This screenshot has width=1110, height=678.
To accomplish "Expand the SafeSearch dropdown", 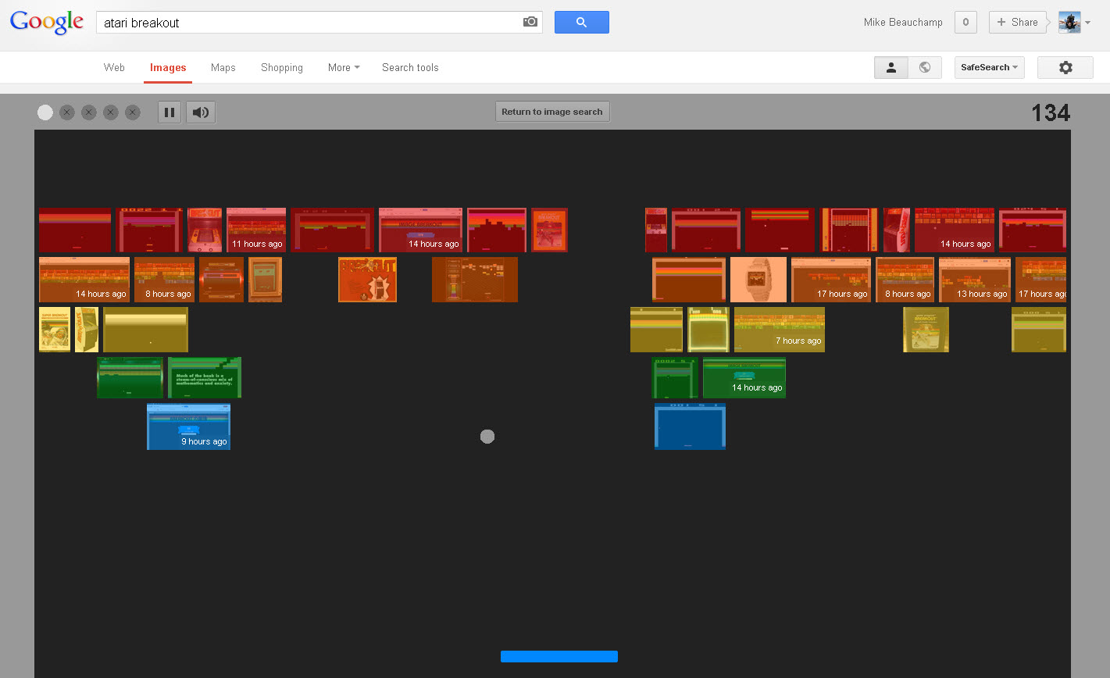I will (x=990, y=68).
